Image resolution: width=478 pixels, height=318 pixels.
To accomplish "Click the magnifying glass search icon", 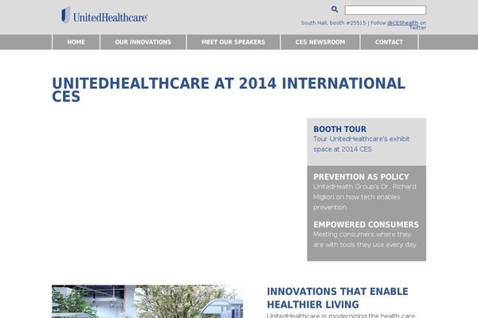I will coord(335,10).
